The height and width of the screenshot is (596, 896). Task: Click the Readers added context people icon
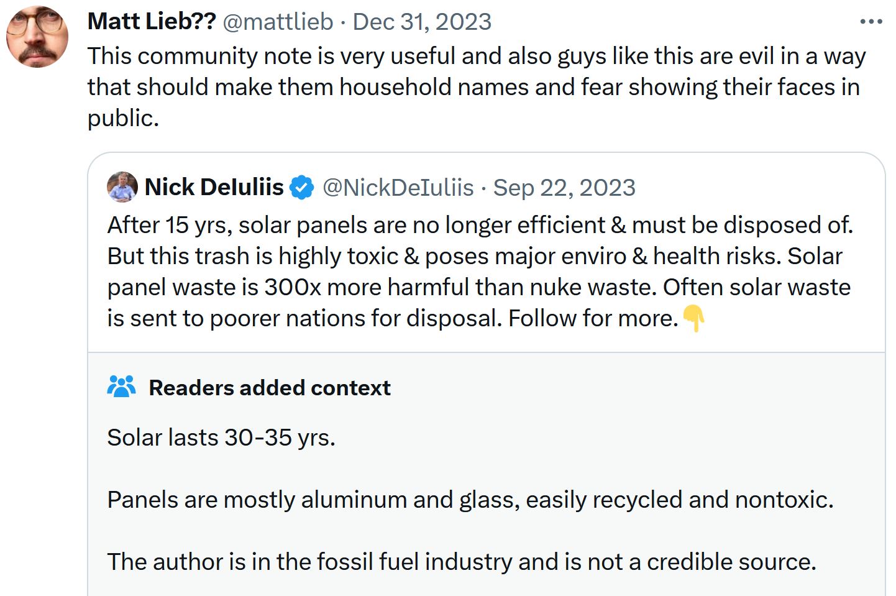121,387
